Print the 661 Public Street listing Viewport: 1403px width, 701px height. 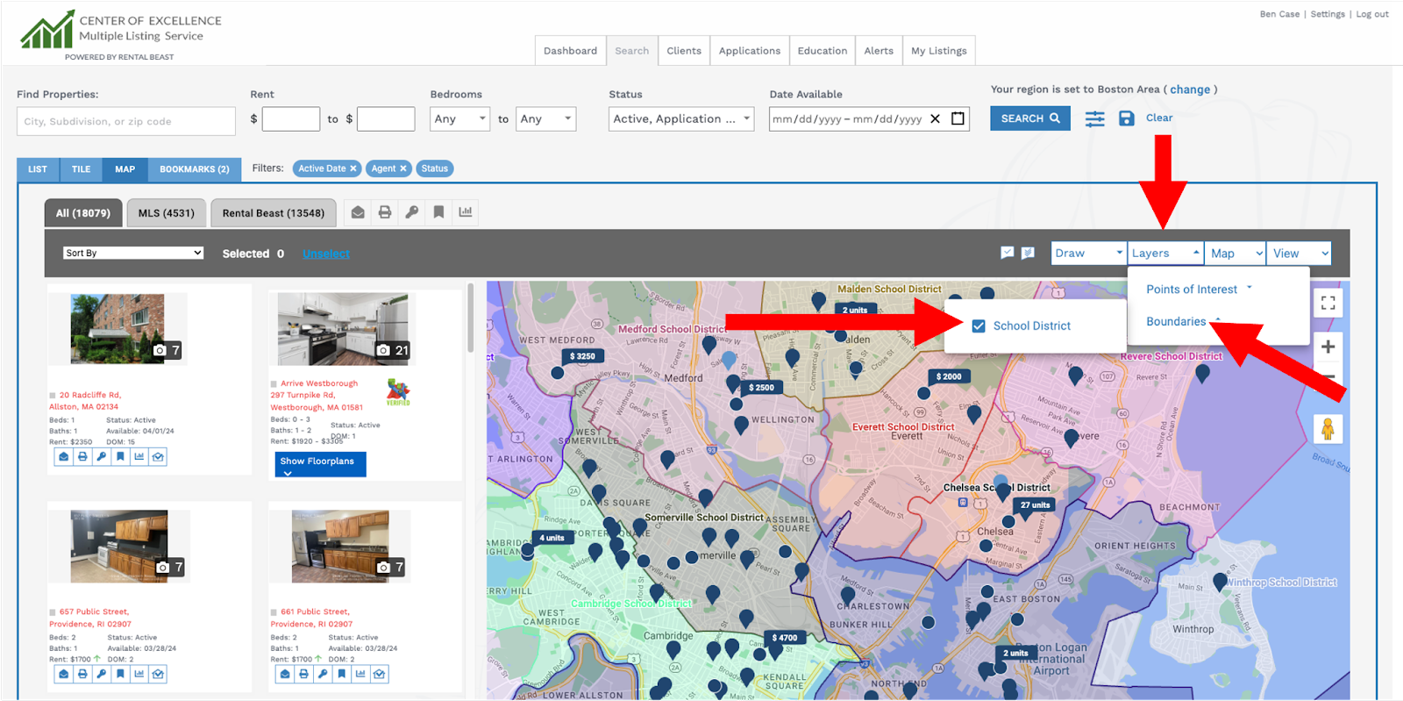point(303,674)
